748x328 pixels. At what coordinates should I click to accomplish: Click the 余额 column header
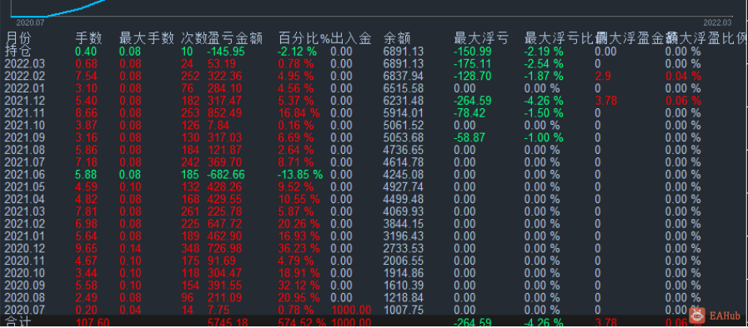click(397, 39)
